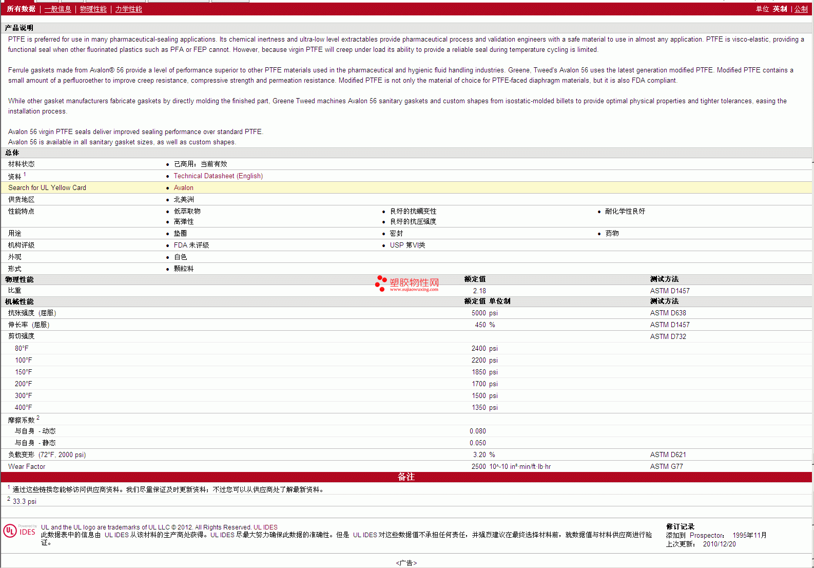Click the Wear Factor row label
The height and width of the screenshot is (568, 814).
tap(27, 466)
